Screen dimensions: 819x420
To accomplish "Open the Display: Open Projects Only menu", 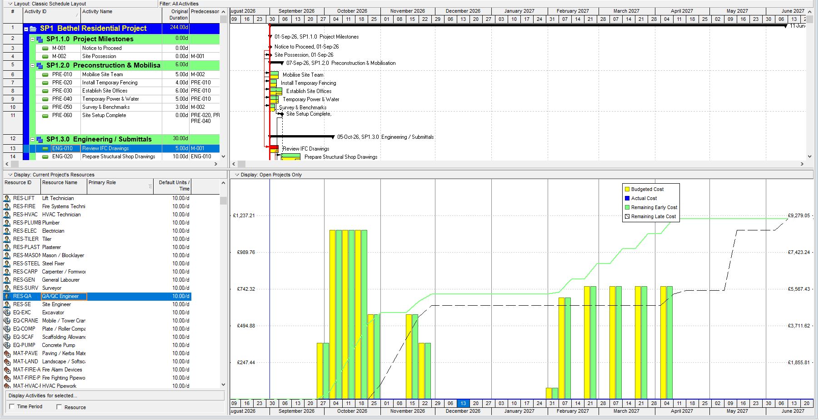I will (268, 175).
